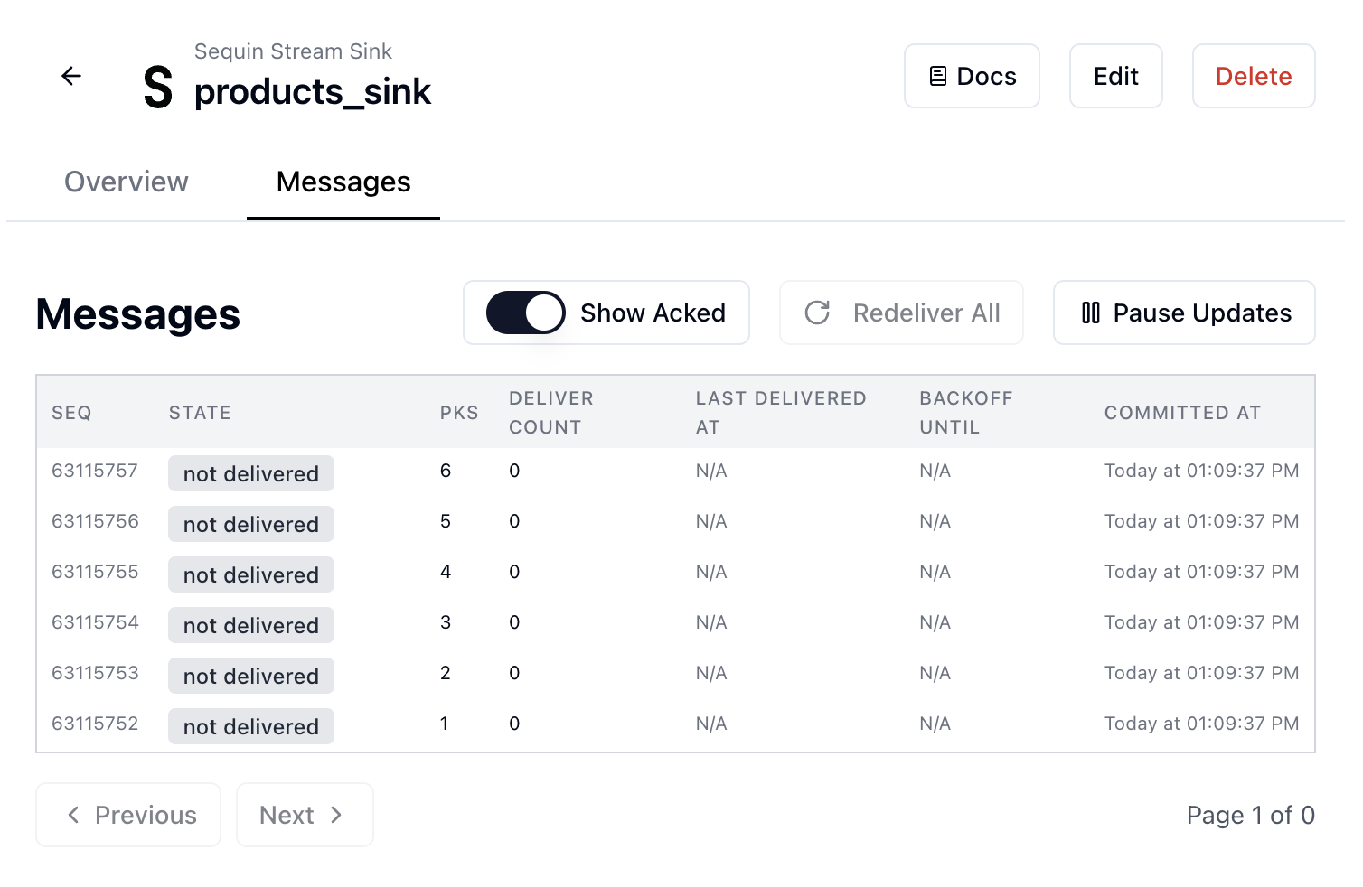Image resolution: width=1363 pixels, height=887 pixels.
Task: Select the row for sequence 63115752
Action: click(633, 724)
